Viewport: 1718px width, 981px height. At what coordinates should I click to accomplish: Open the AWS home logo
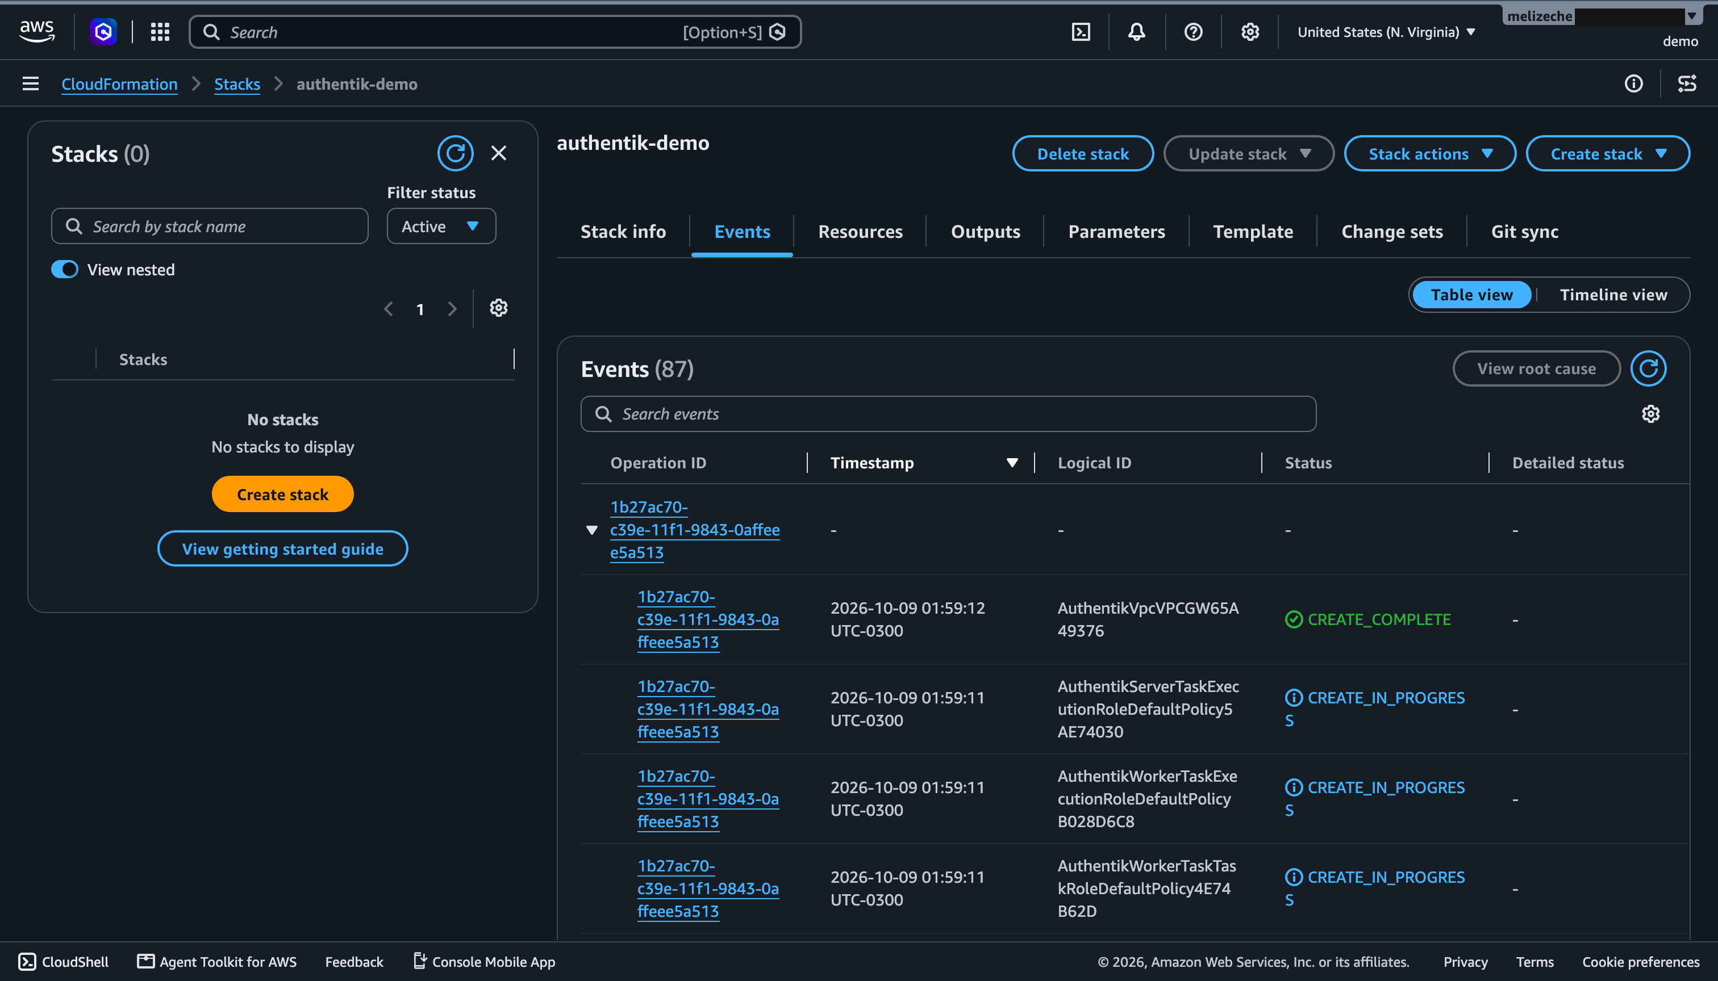click(37, 31)
